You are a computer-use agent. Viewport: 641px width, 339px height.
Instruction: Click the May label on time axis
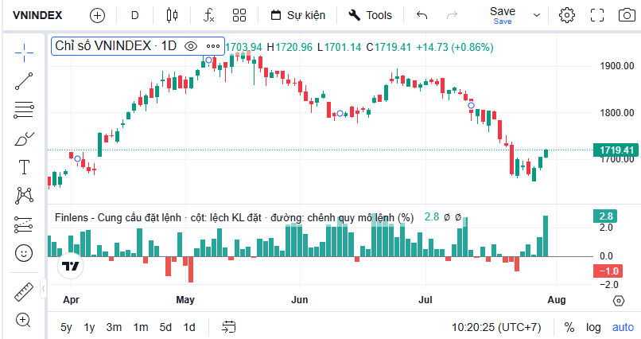point(185,300)
